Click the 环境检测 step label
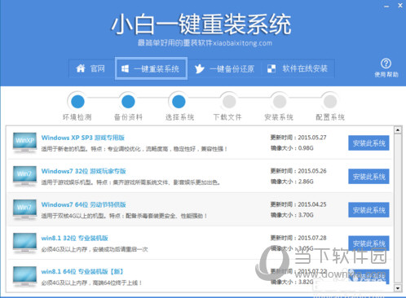406x298 pixels. coord(77,117)
